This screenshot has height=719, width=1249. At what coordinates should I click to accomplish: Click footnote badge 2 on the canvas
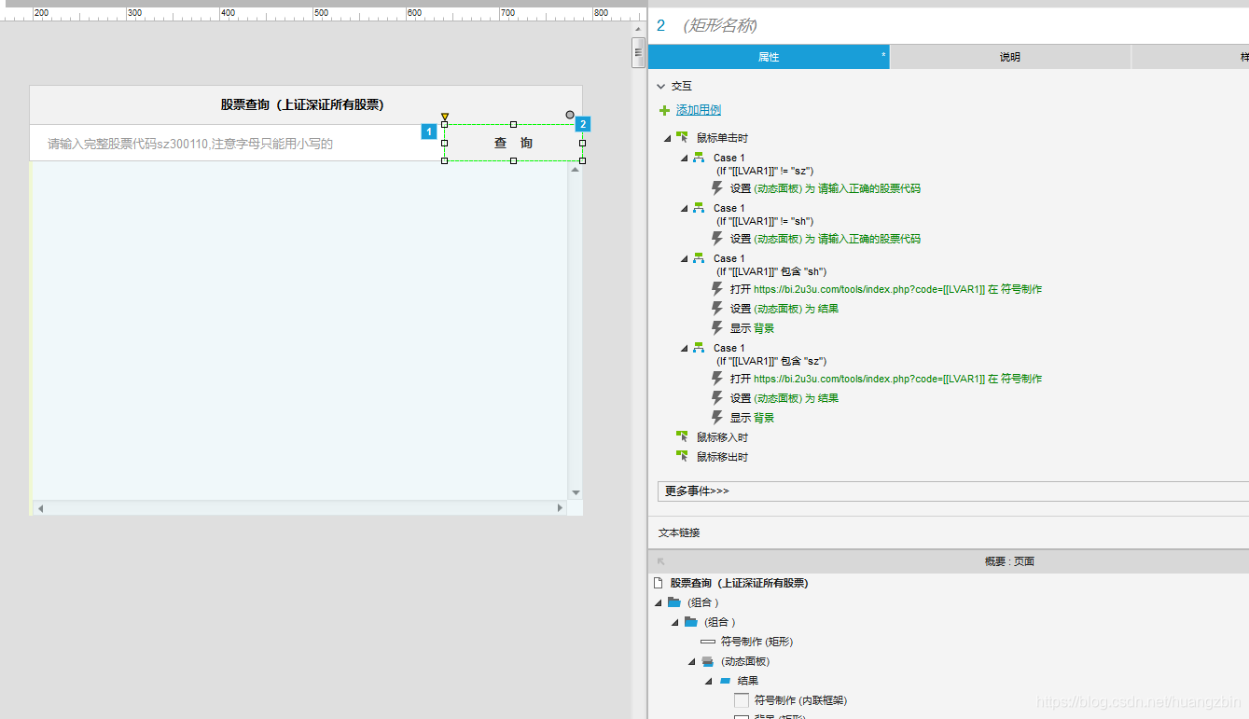coord(582,124)
